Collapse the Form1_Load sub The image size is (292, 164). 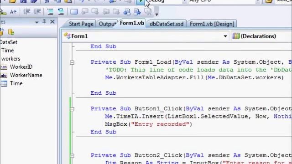click(72, 62)
